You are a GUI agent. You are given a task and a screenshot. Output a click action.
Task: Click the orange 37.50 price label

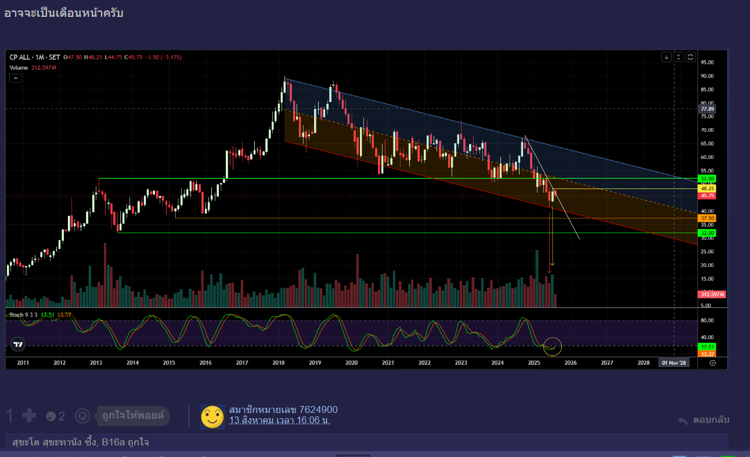coord(708,218)
